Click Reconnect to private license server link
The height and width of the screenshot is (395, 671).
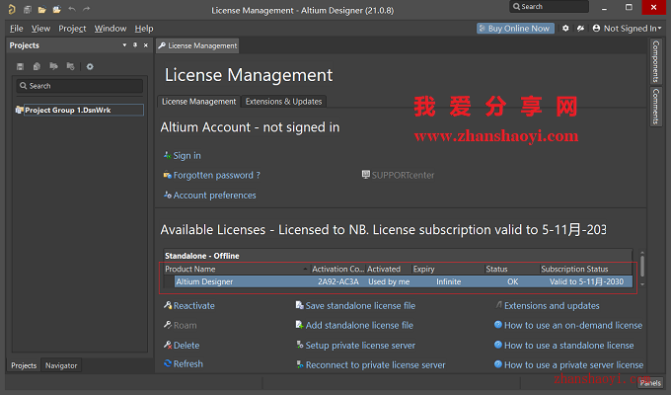375,365
